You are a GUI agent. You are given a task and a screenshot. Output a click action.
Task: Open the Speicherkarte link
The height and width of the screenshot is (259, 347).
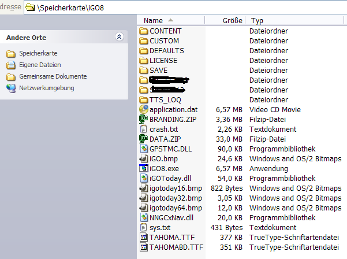point(38,53)
